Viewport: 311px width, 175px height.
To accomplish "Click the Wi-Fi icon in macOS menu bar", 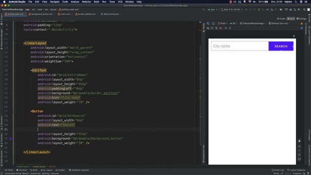I will click(x=250, y=2).
